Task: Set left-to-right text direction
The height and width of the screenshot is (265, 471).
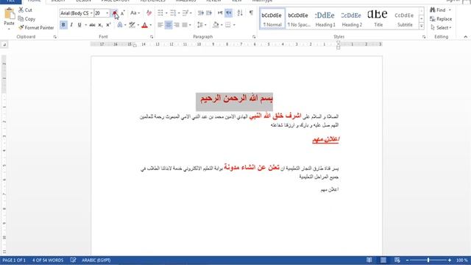Action: point(220,13)
